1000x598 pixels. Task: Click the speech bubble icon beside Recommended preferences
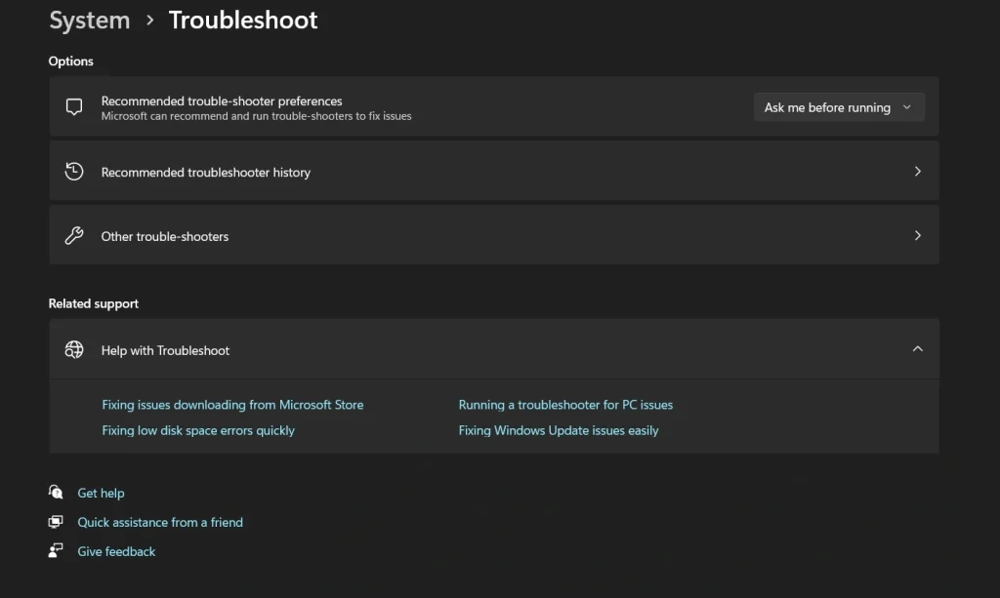pos(74,107)
